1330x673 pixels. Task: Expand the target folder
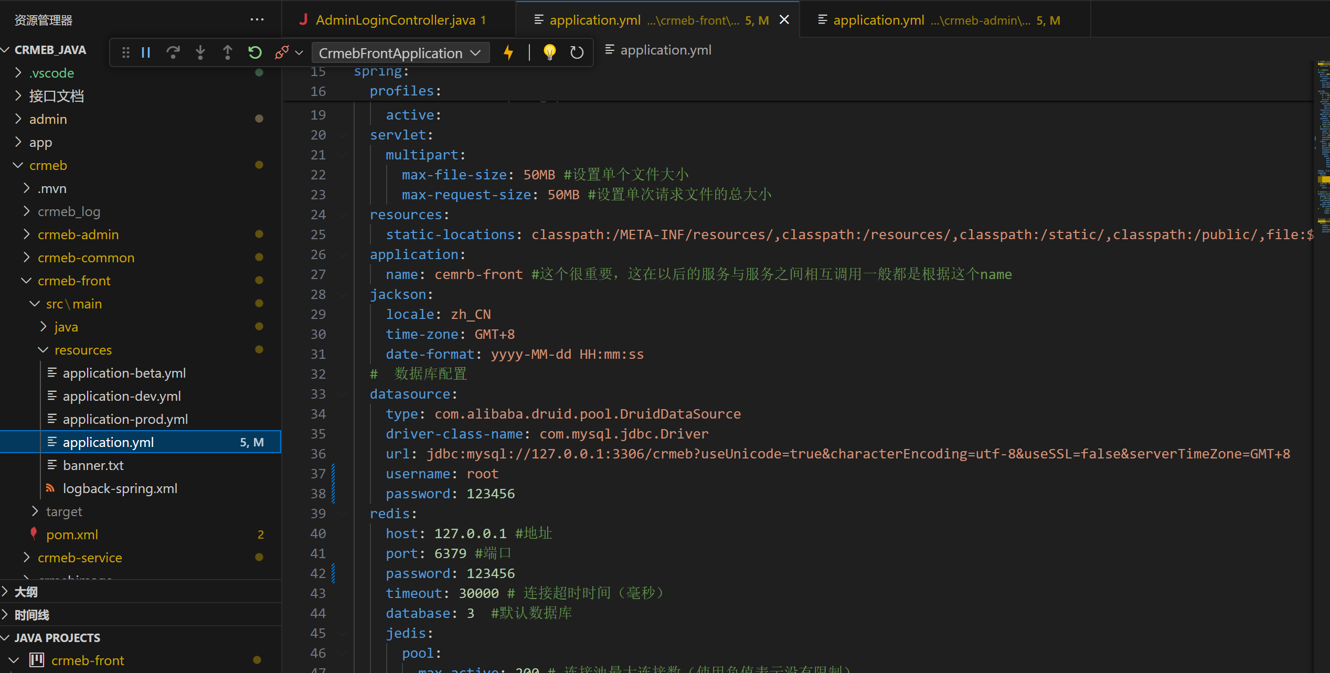[x=35, y=511]
